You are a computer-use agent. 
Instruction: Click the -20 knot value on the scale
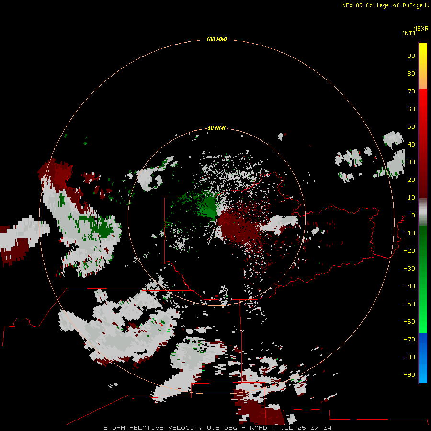click(x=409, y=251)
